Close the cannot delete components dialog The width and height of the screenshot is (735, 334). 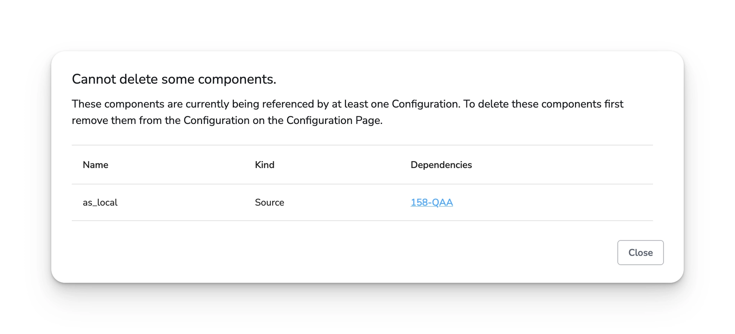pyautogui.click(x=640, y=253)
